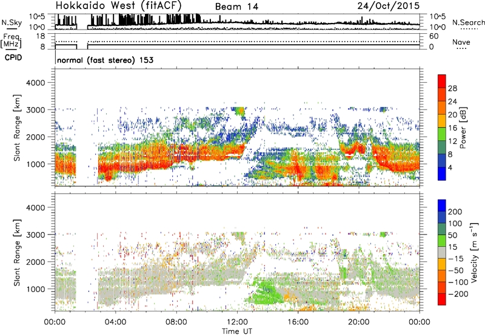This screenshot has width=485, height=335.
Task: Click the power panel 'Slant Range [km]' label
Action: pos(17,128)
